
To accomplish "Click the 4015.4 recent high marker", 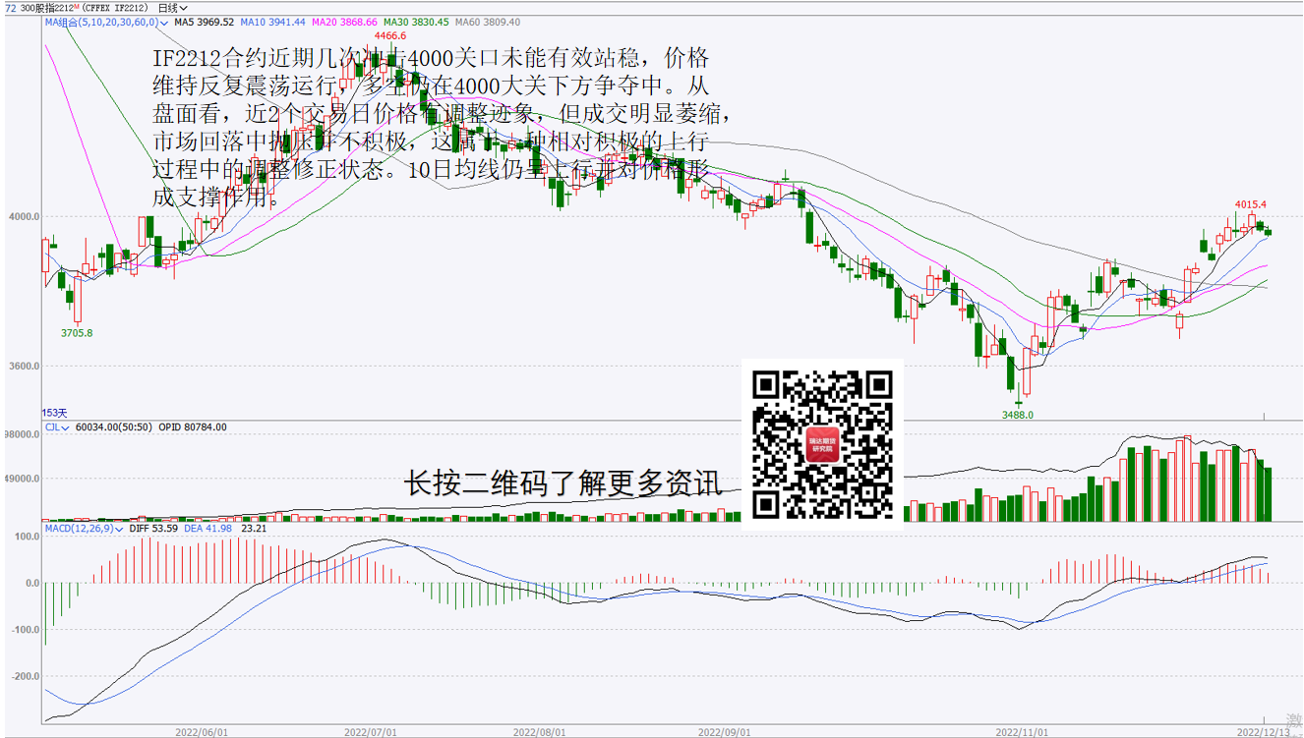I will pyautogui.click(x=1251, y=204).
